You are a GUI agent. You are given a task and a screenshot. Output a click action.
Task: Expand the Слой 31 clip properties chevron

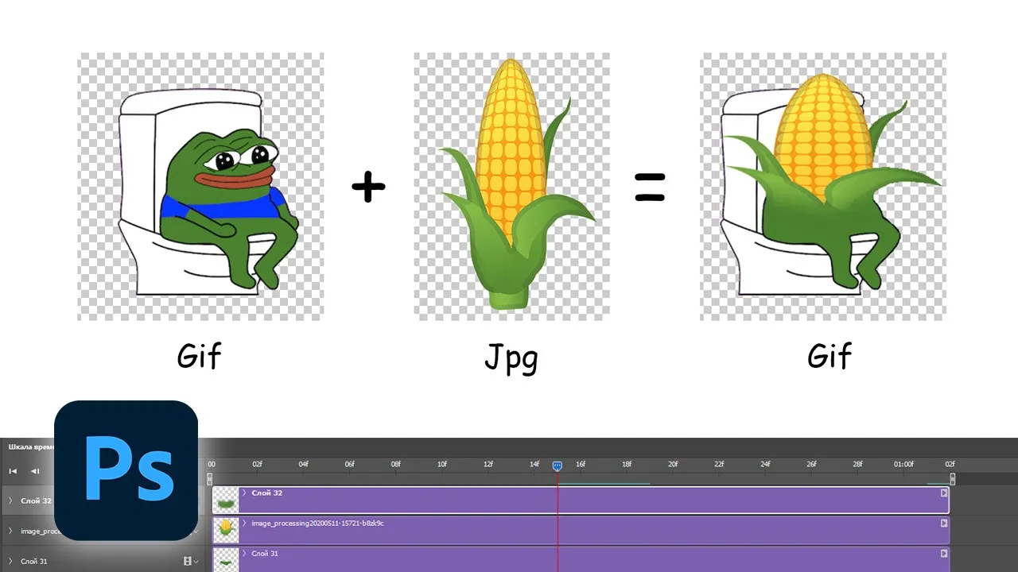[x=245, y=553]
